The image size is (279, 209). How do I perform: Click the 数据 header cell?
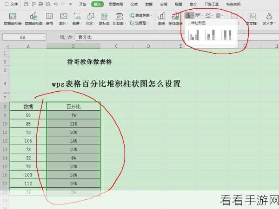tap(28, 107)
